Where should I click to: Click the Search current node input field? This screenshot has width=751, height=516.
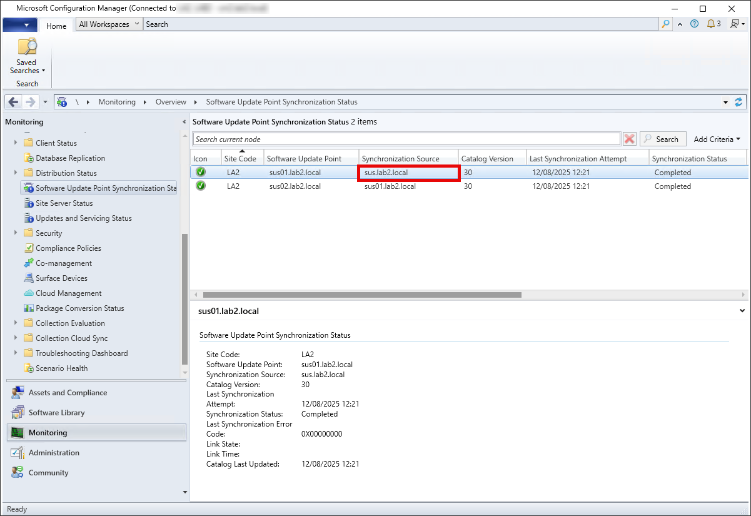pyautogui.click(x=406, y=139)
